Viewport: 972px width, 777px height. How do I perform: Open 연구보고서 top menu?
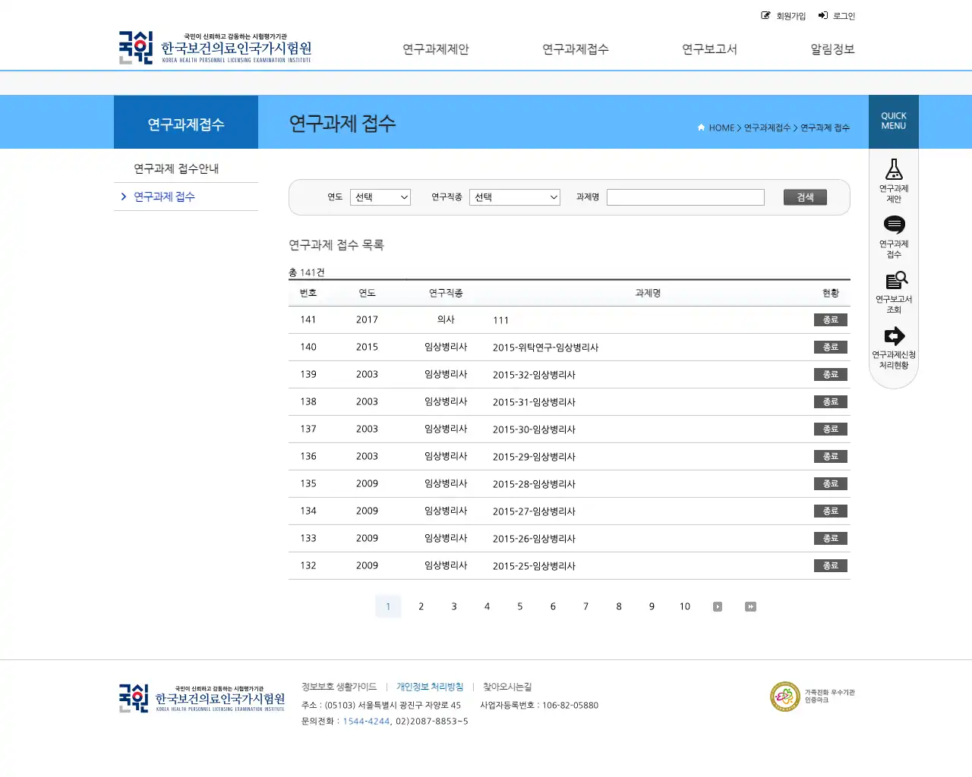coord(709,49)
